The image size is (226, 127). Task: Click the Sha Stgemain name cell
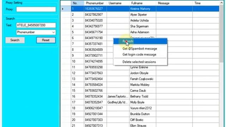point(143,26)
